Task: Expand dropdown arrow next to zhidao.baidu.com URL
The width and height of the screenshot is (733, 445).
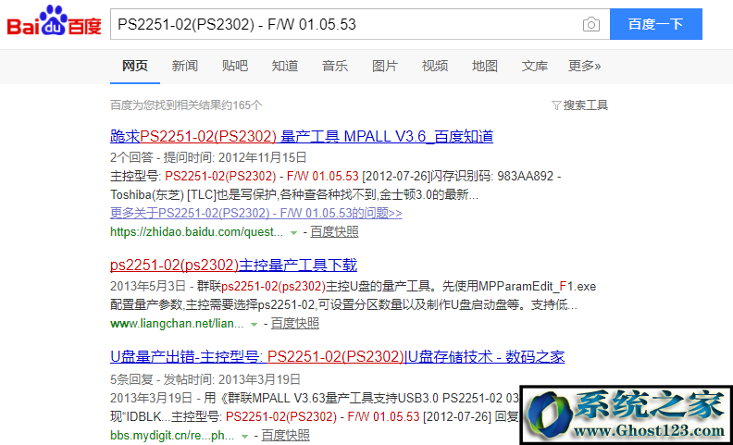Action: point(293,232)
